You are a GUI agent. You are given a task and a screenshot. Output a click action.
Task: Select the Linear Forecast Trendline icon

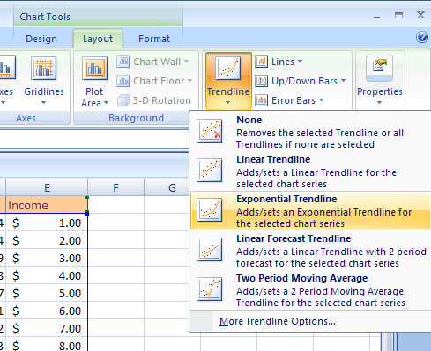pos(210,249)
